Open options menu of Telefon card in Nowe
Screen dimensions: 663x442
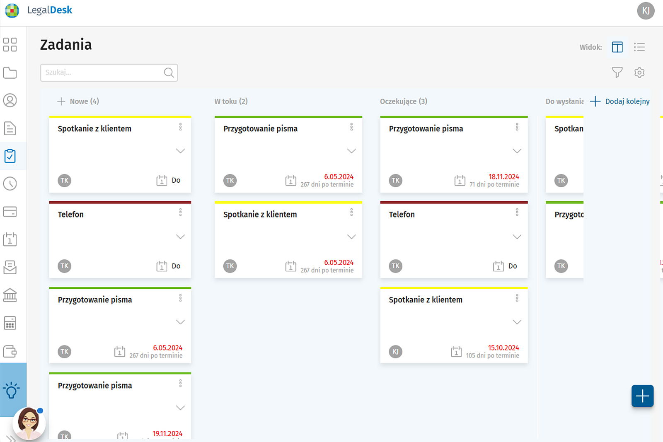pos(180,213)
